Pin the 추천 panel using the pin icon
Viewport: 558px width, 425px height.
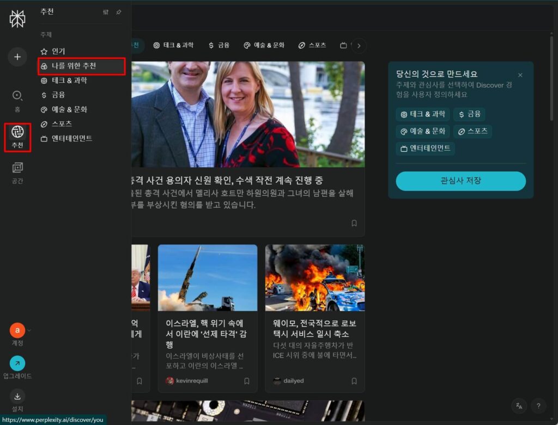[x=118, y=11]
